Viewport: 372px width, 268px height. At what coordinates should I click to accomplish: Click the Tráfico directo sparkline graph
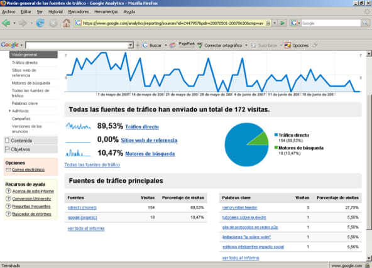[x=78, y=126]
